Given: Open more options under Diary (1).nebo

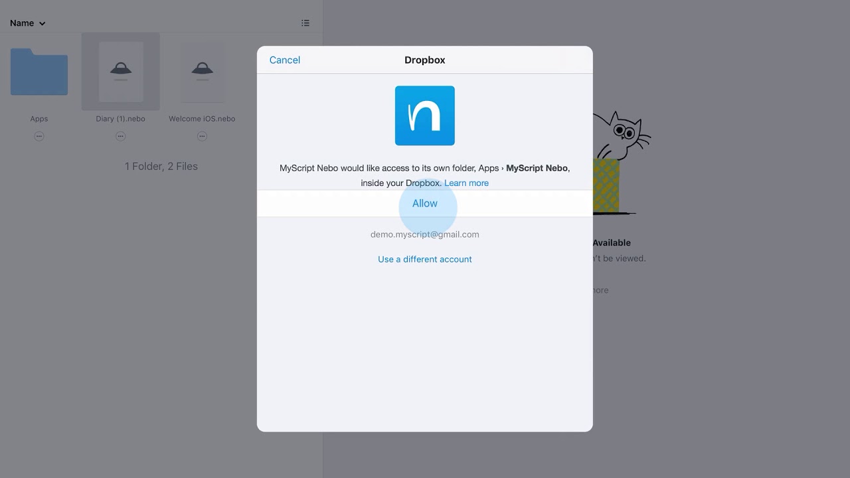Looking at the screenshot, I should 121,136.
